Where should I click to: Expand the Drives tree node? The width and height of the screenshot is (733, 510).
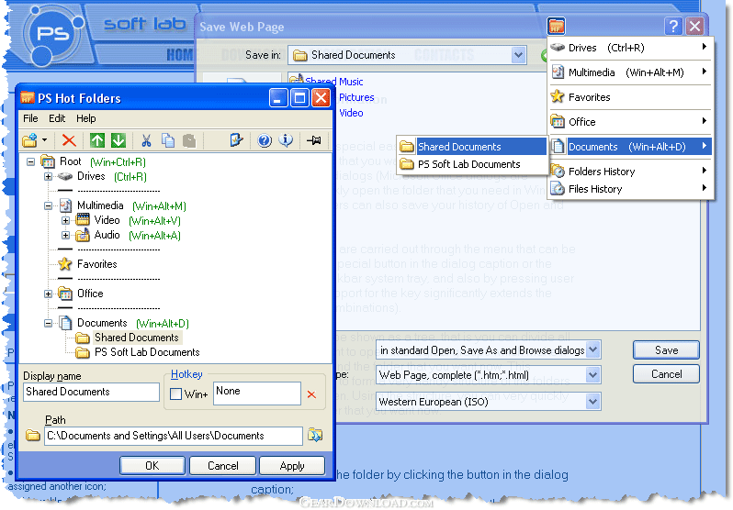48,176
